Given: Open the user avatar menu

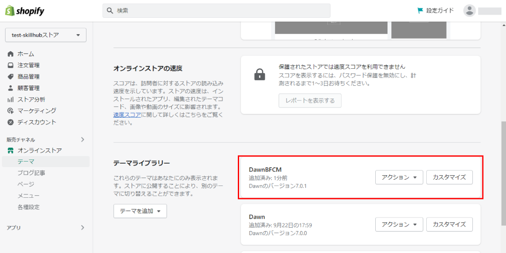Looking at the screenshot, I should coord(469,11).
